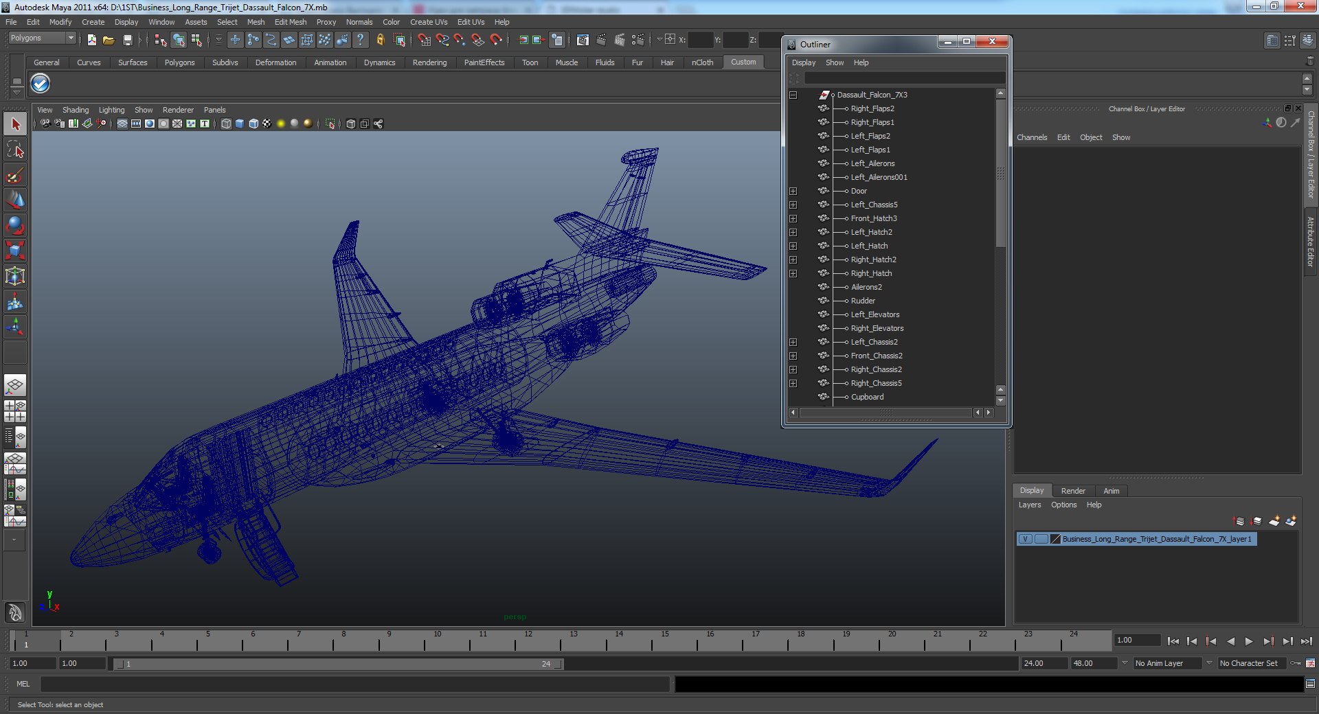1319x714 pixels.
Task: Open viewport Shading menu
Action: 76,110
